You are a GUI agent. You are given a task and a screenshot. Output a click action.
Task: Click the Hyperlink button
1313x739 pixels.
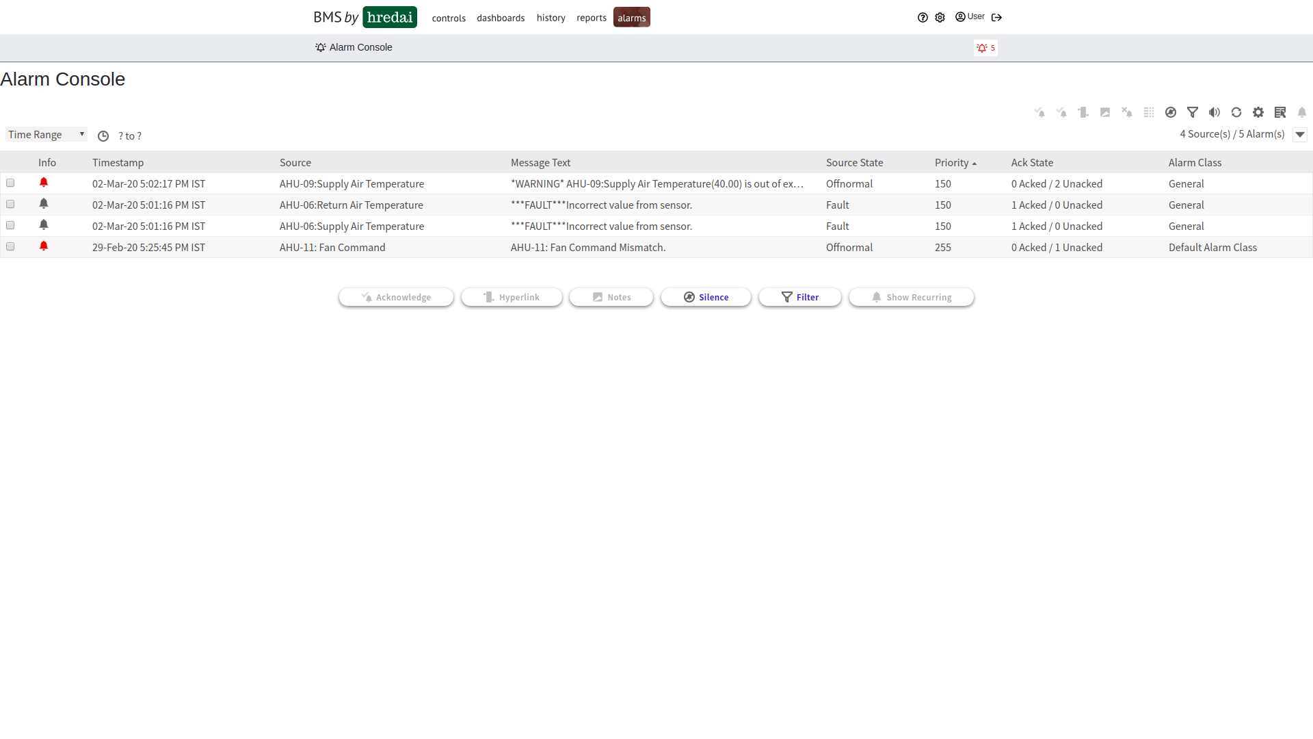point(512,297)
